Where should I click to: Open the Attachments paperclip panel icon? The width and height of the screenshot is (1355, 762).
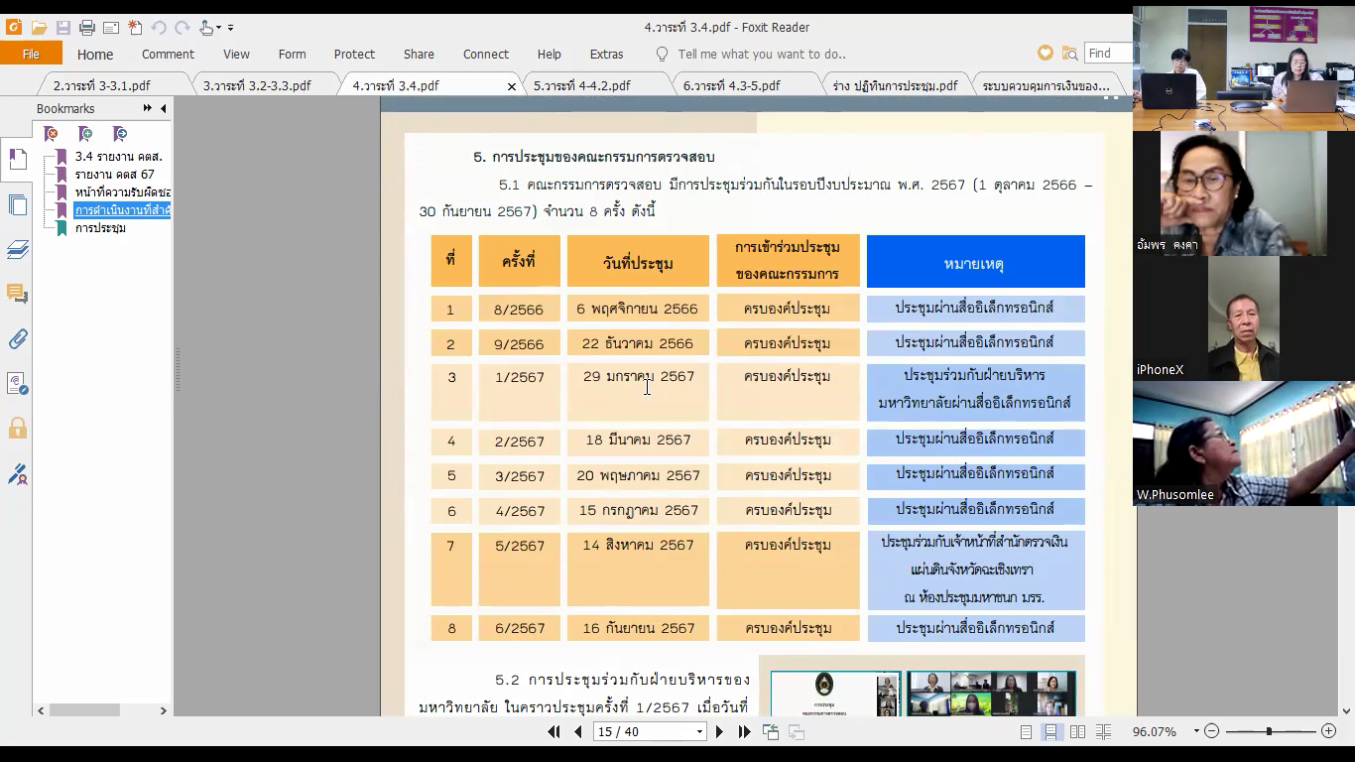[17, 339]
